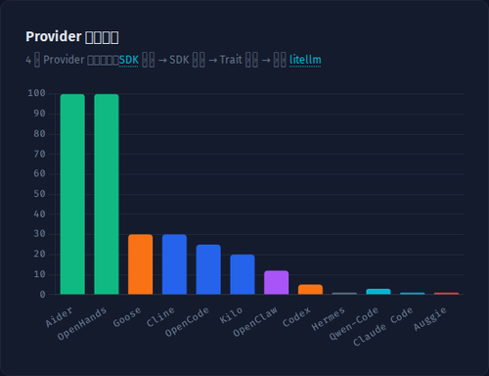Click the Cline axis label
This screenshot has width=489, height=376.
pyautogui.click(x=160, y=316)
